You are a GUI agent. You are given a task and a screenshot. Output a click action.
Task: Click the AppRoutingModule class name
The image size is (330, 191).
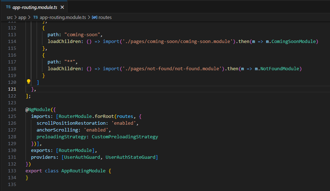click(83, 171)
